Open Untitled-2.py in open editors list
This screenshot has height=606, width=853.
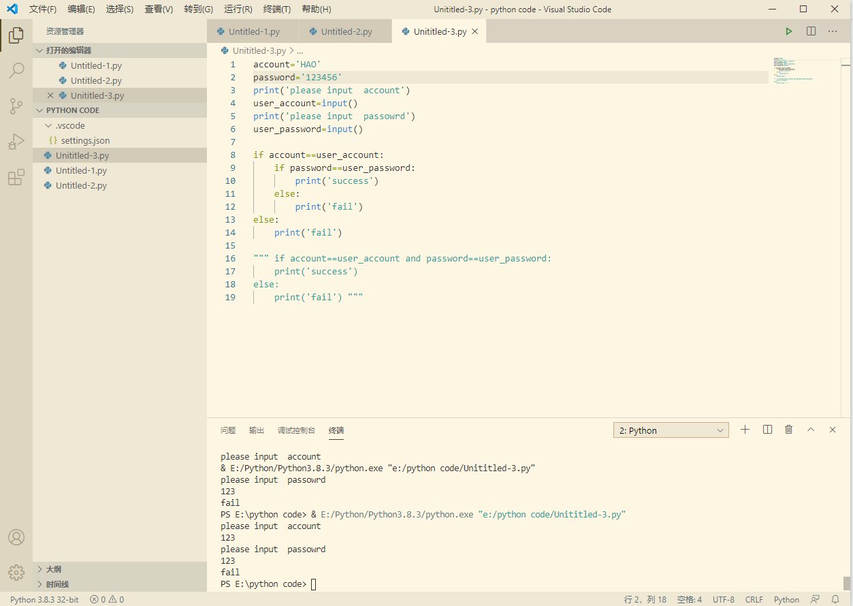click(120, 80)
